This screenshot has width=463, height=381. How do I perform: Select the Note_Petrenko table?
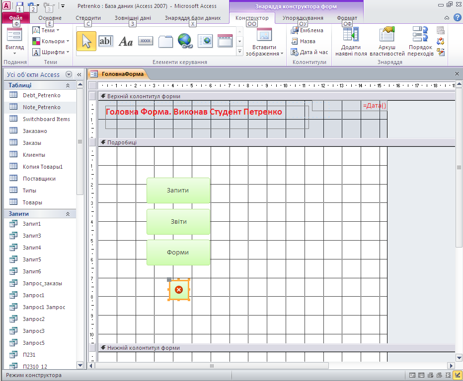click(40, 107)
